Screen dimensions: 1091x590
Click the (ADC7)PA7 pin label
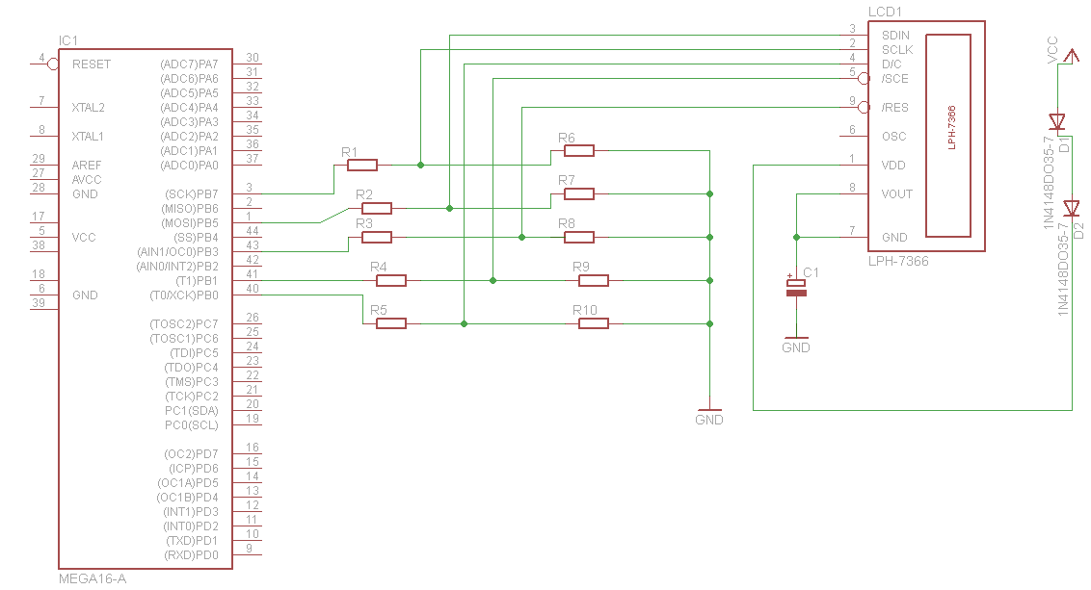[189, 64]
